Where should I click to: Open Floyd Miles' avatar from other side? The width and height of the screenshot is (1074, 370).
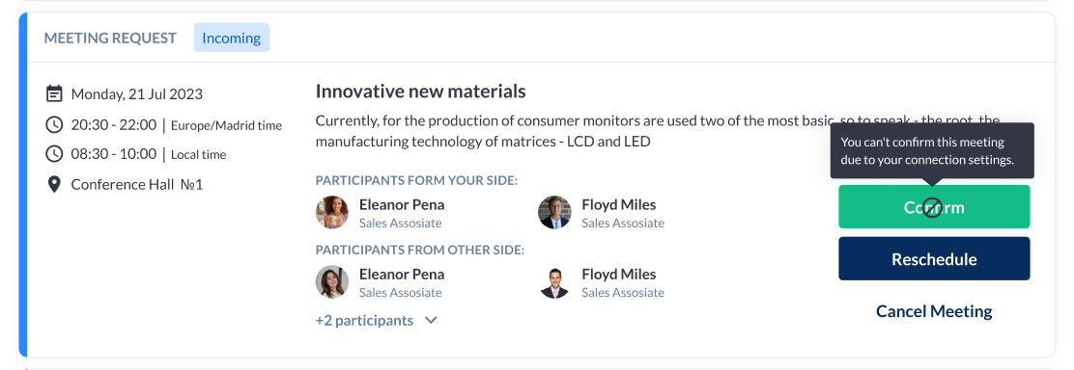[x=554, y=281]
